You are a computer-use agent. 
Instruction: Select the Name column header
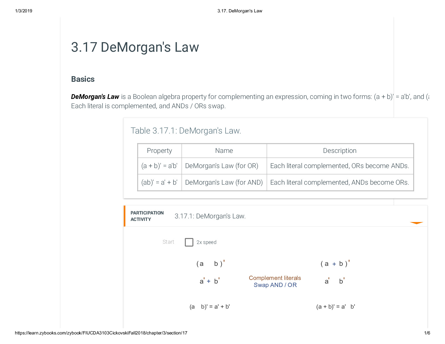[x=224, y=151]
